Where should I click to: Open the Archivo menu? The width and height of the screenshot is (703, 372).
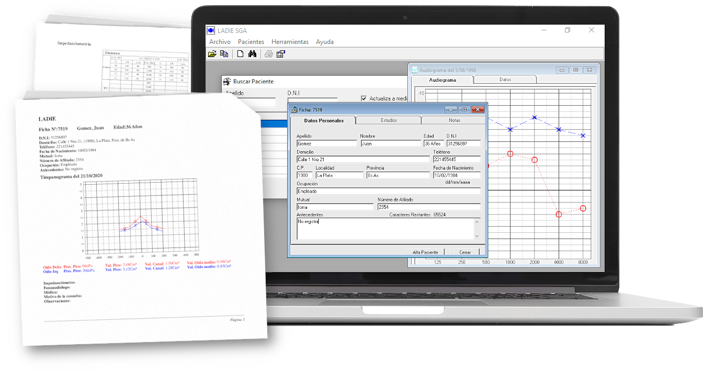point(220,42)
